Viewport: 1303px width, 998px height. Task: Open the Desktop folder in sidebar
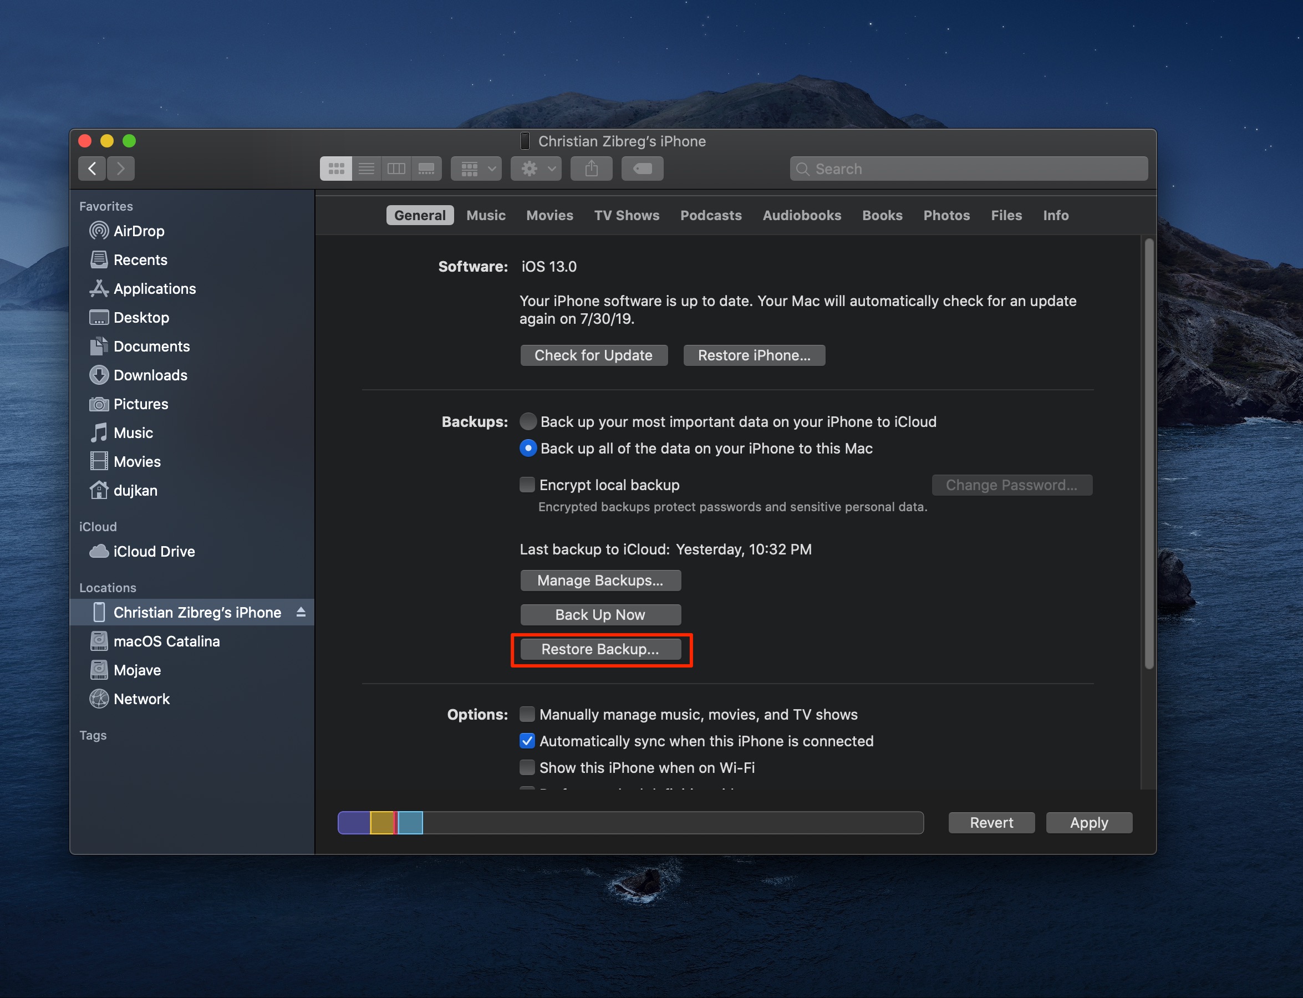(192, 317)
